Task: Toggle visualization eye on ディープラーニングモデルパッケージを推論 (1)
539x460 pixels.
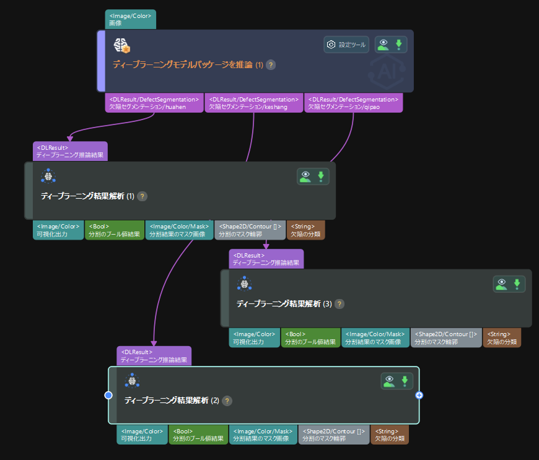Action: point(383,45)
